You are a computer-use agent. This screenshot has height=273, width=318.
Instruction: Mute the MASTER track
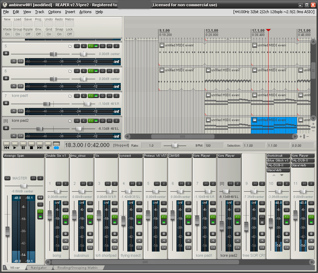tap(33, 178)
